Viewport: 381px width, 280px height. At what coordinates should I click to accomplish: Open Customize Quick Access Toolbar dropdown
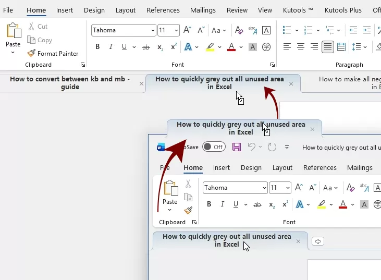point(287,147)
